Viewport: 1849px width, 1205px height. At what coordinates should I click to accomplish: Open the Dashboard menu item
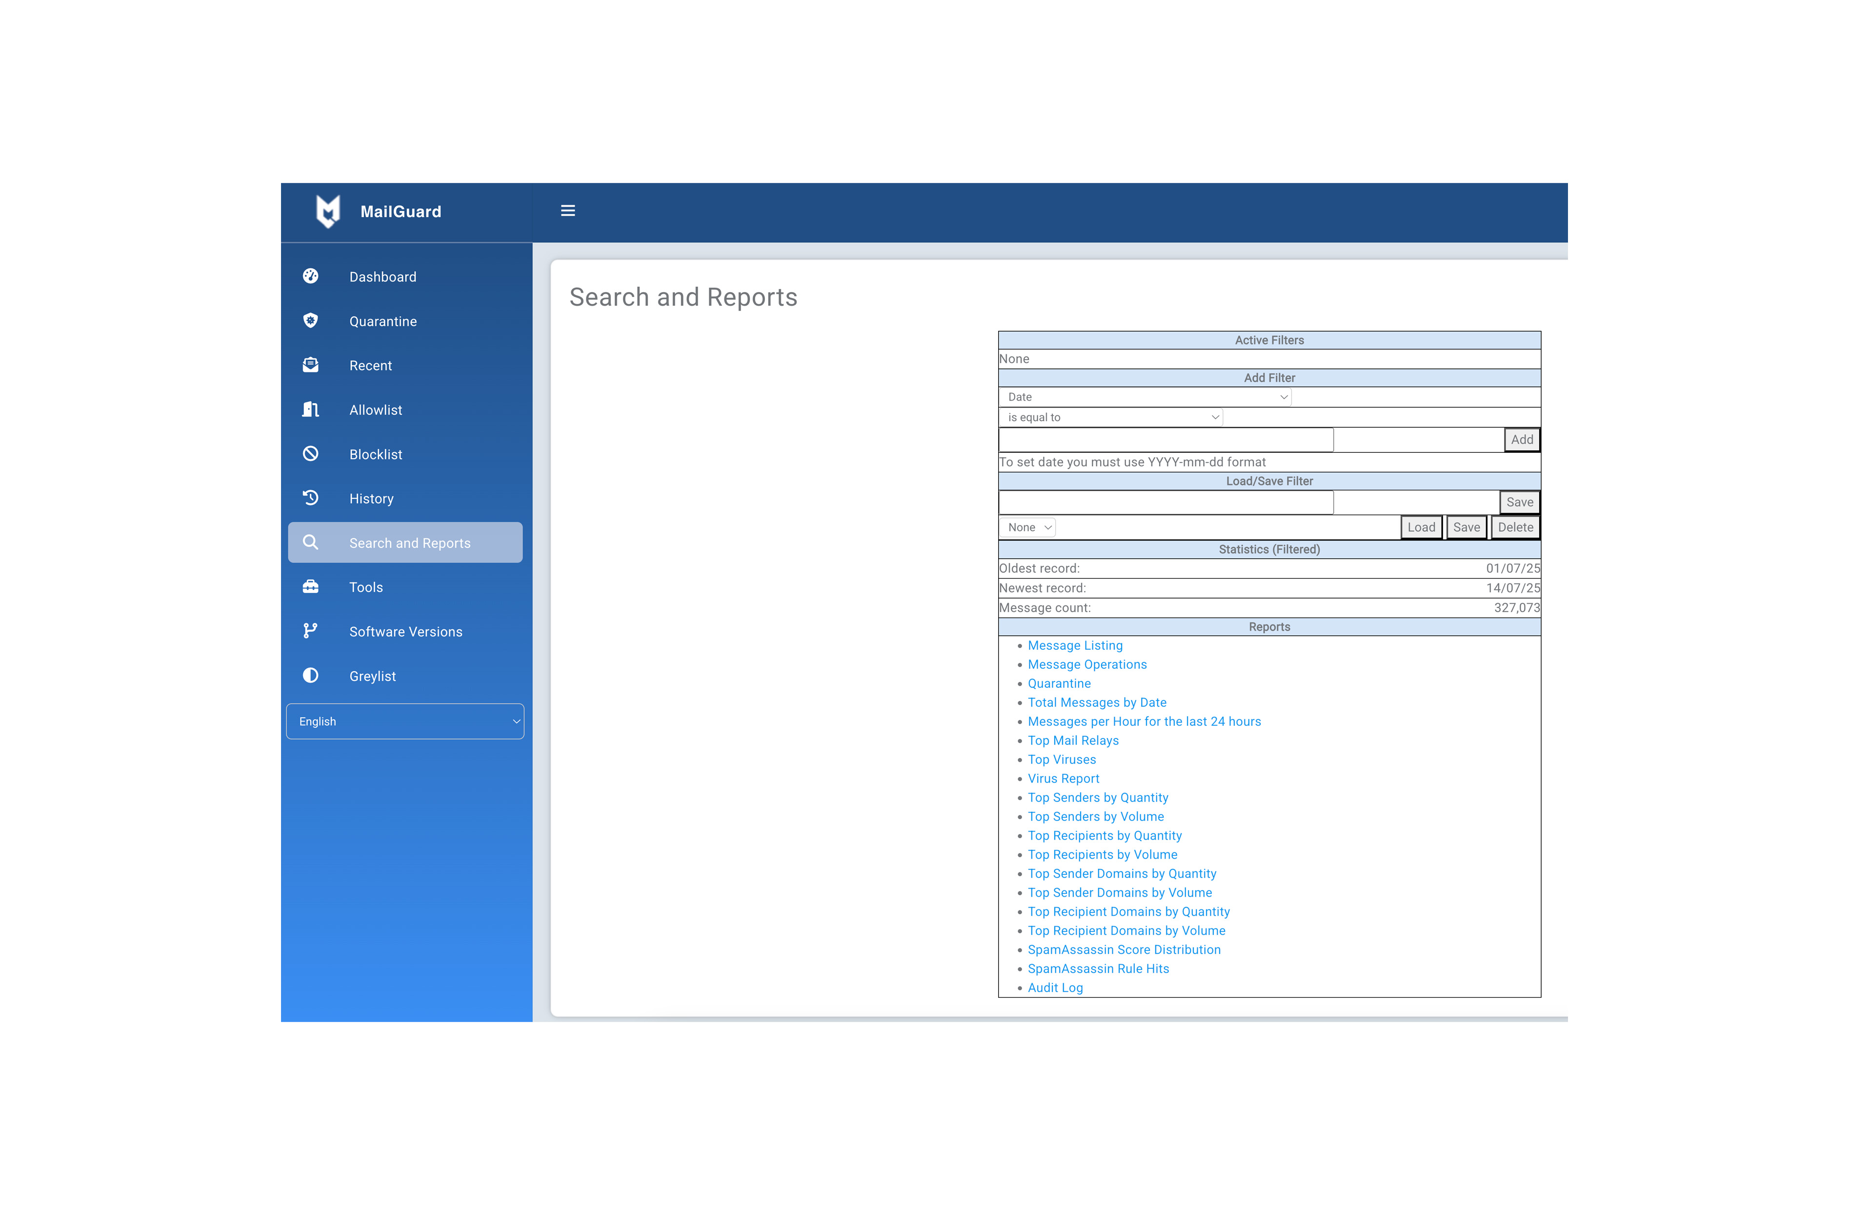[405, 277]
